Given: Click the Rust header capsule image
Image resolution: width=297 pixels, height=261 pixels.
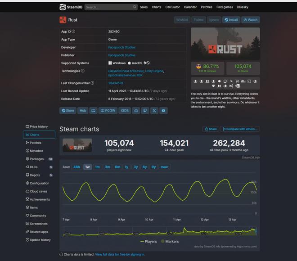Looking at the screenshot, I should point(225,43).
